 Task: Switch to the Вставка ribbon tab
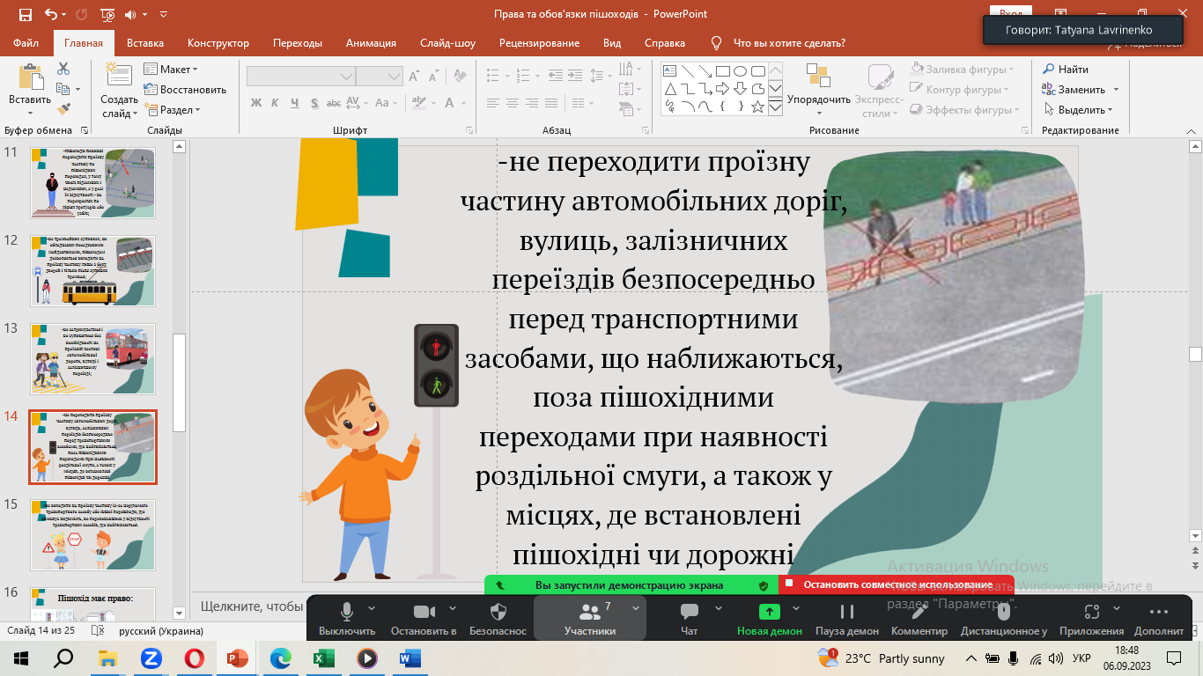click(x=145, y=43)
